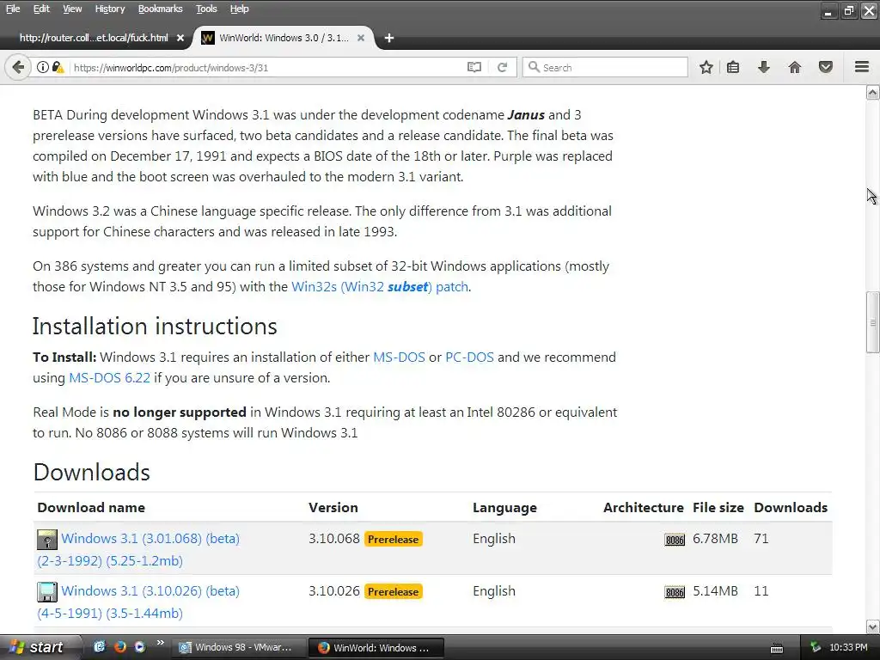Click Show Desktop quick launch icon

100,647
